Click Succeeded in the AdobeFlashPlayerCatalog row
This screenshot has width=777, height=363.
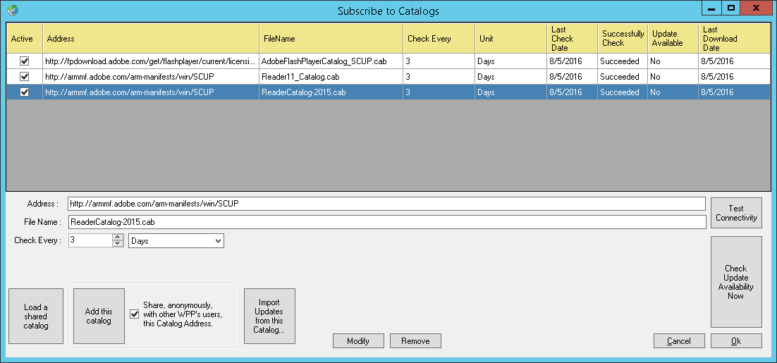pyautogui.click(x=623, y=61)
